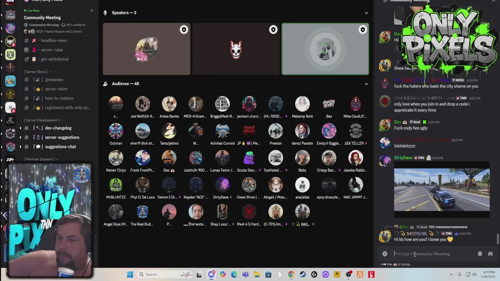Open the panda server icon in sidebar
The width and height of the screenshot is (500, 281).
[11, 55]
